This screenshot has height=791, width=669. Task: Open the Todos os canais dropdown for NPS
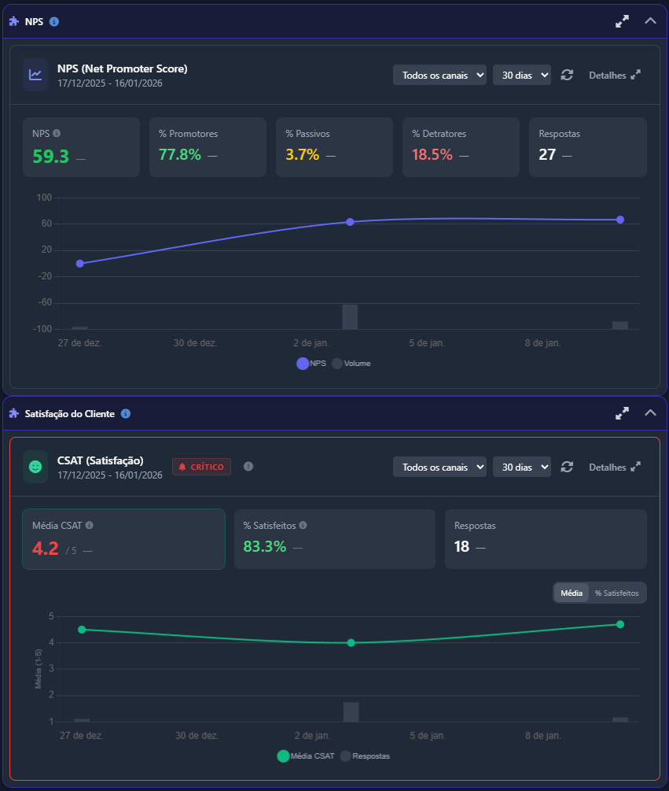(x=439, y=75)
